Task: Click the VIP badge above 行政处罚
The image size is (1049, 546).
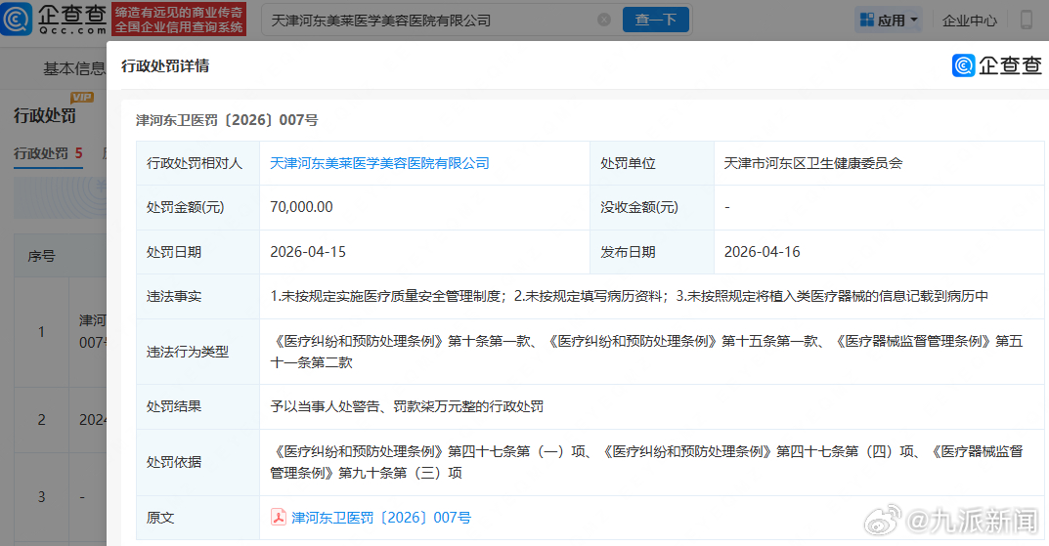Action: tap(81, 98)
